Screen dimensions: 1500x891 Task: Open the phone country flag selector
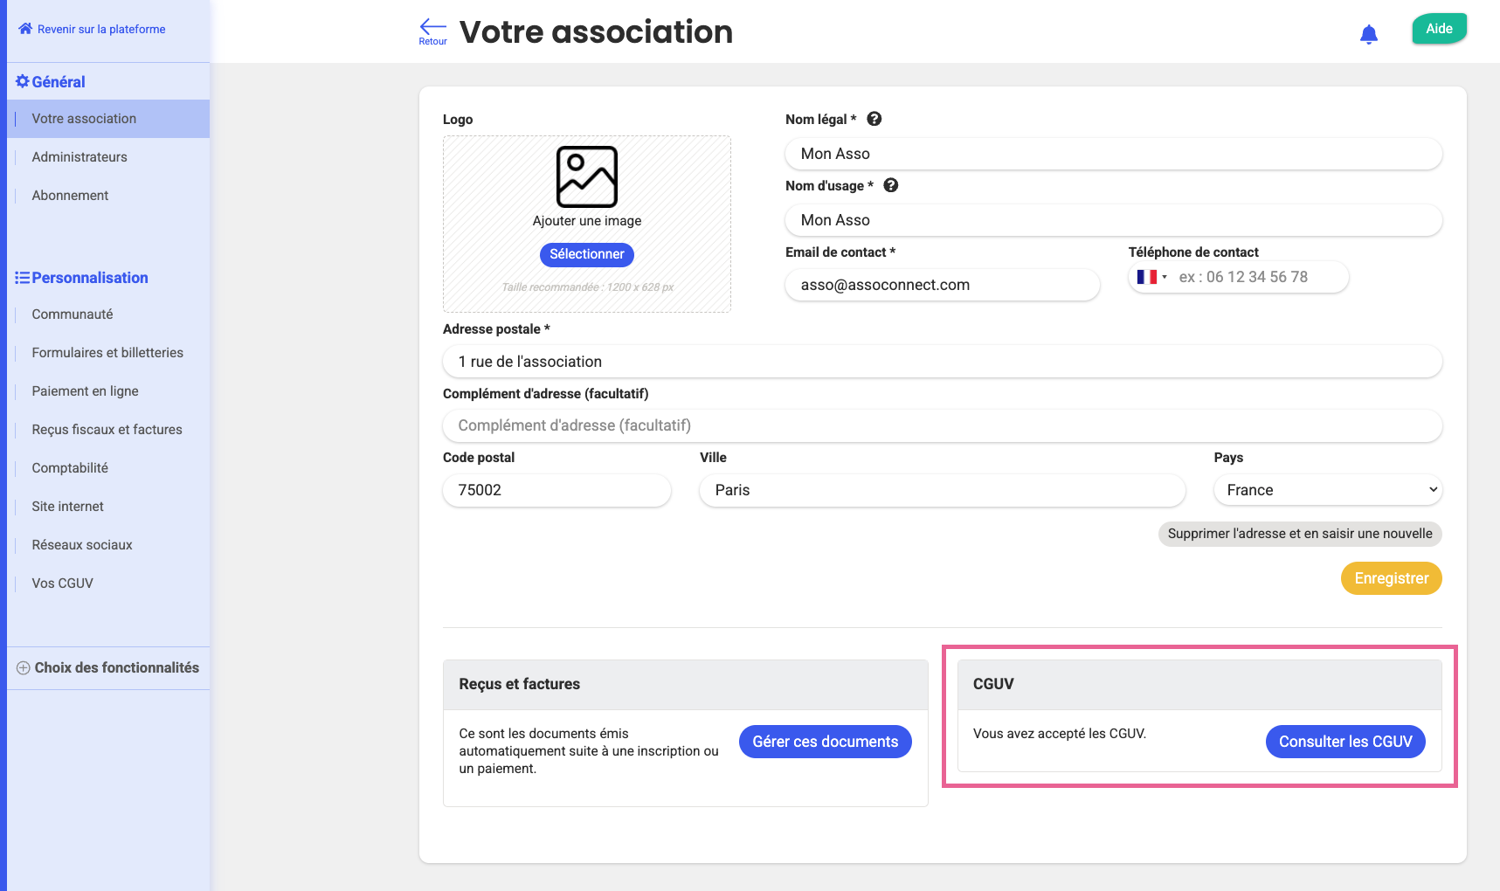1151,277
